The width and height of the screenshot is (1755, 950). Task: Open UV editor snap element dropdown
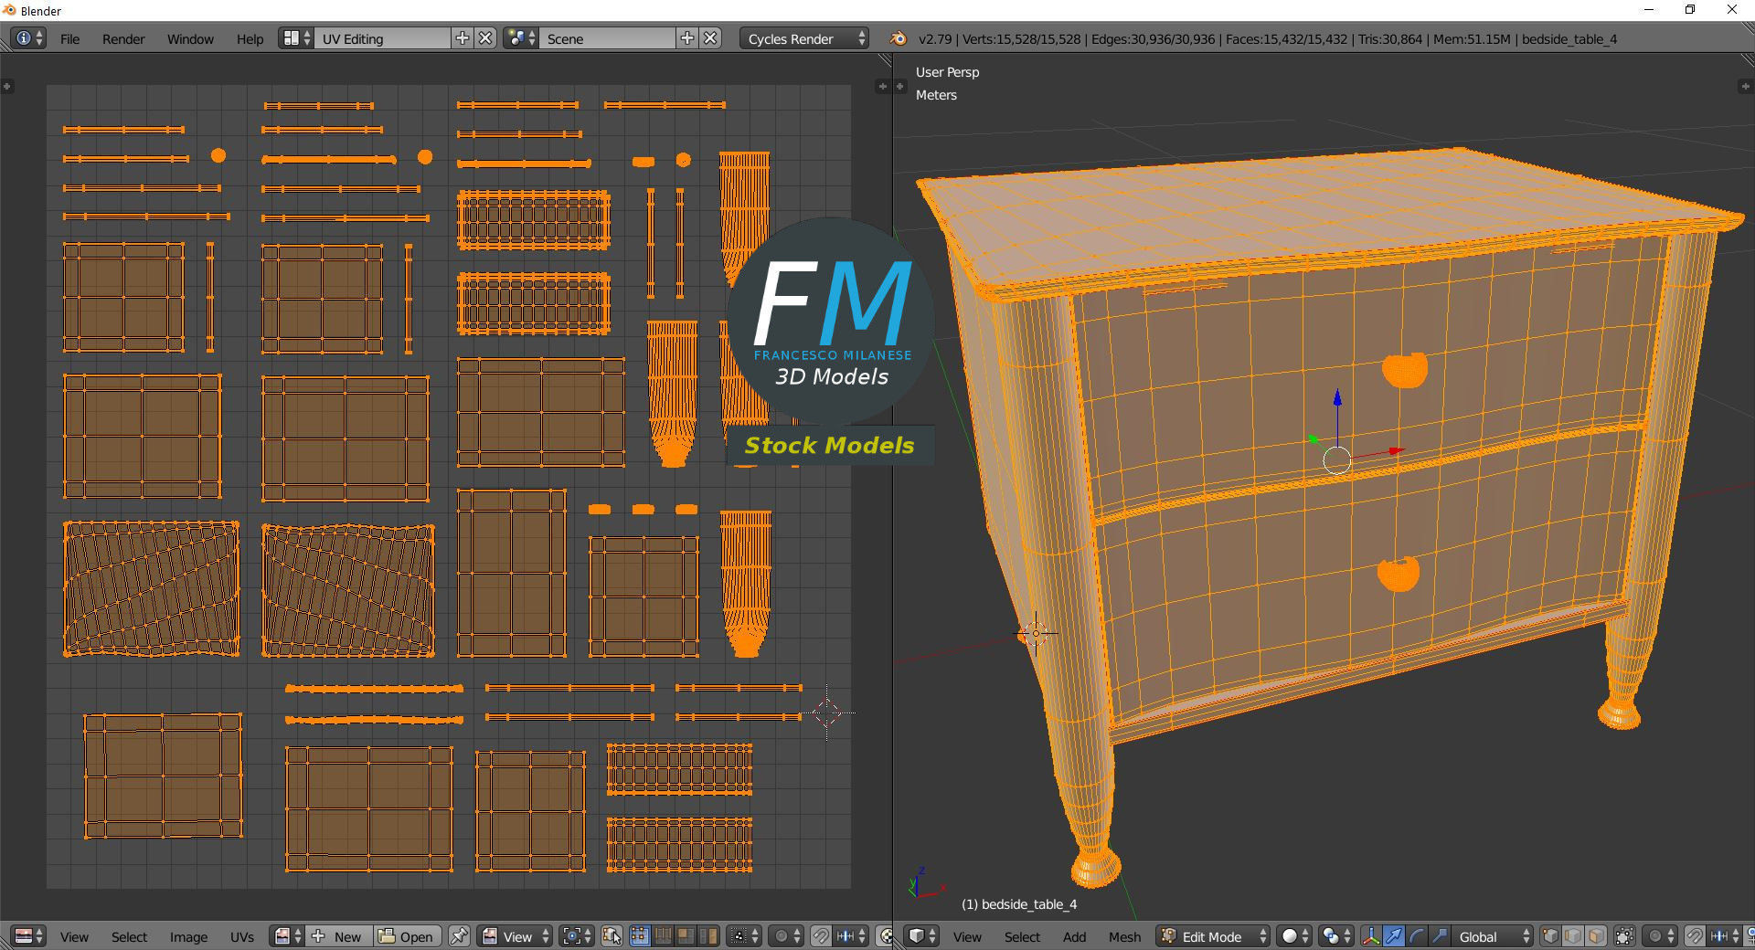point(852,936)
